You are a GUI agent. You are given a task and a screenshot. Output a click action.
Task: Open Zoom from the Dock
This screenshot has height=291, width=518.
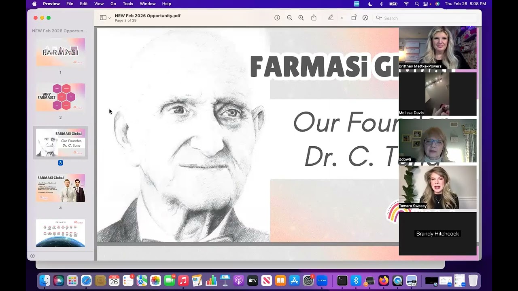click(322, 280)
